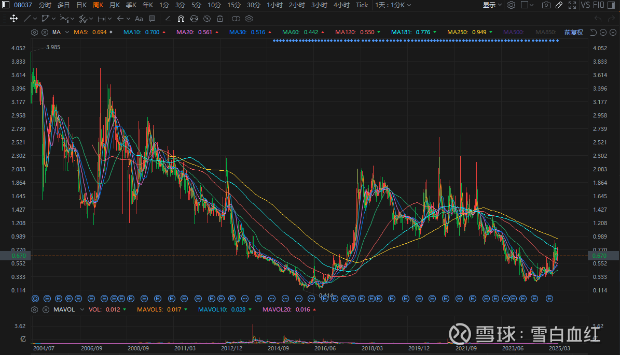Switch to the 分时 intraday tab
The width and height of the screenshot is (620, 355).
click(45, 5)
